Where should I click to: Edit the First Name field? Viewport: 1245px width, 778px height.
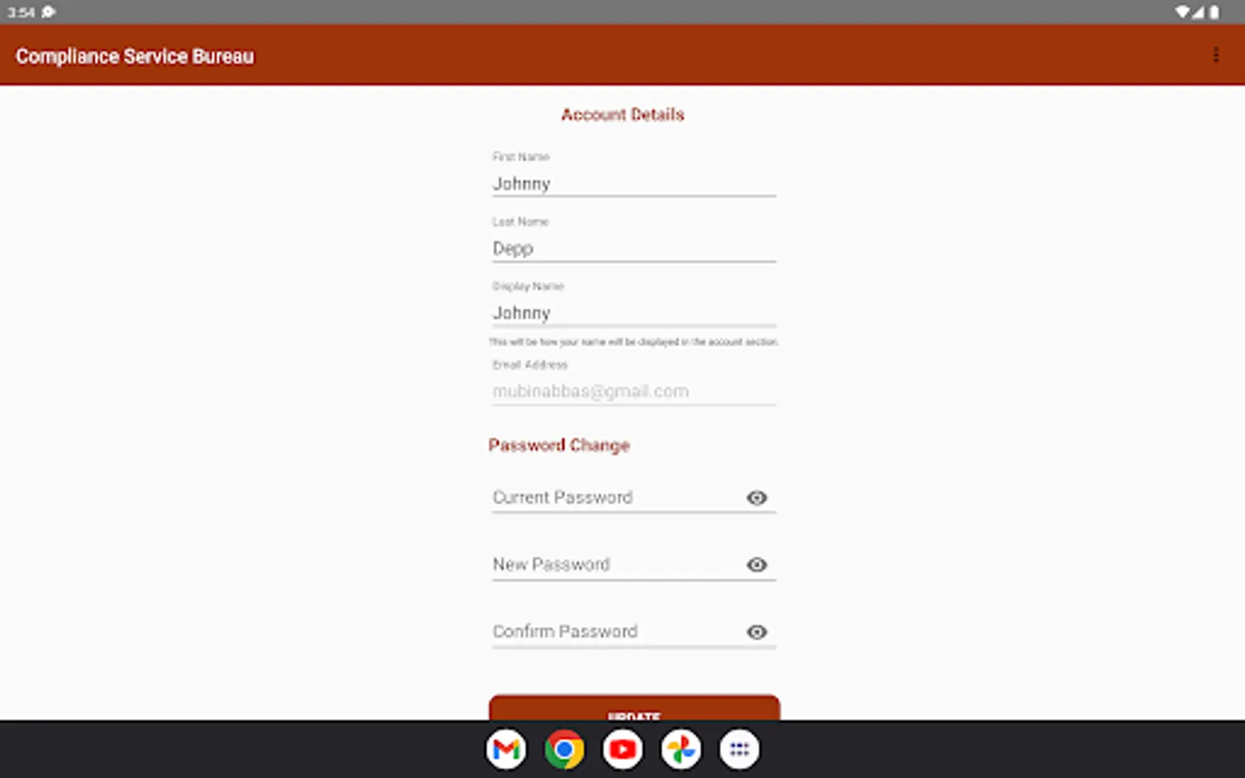tap(634, 183)
